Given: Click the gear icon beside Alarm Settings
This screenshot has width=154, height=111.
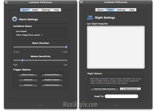Looking at the screenshot, I should (x=14, y=19).
